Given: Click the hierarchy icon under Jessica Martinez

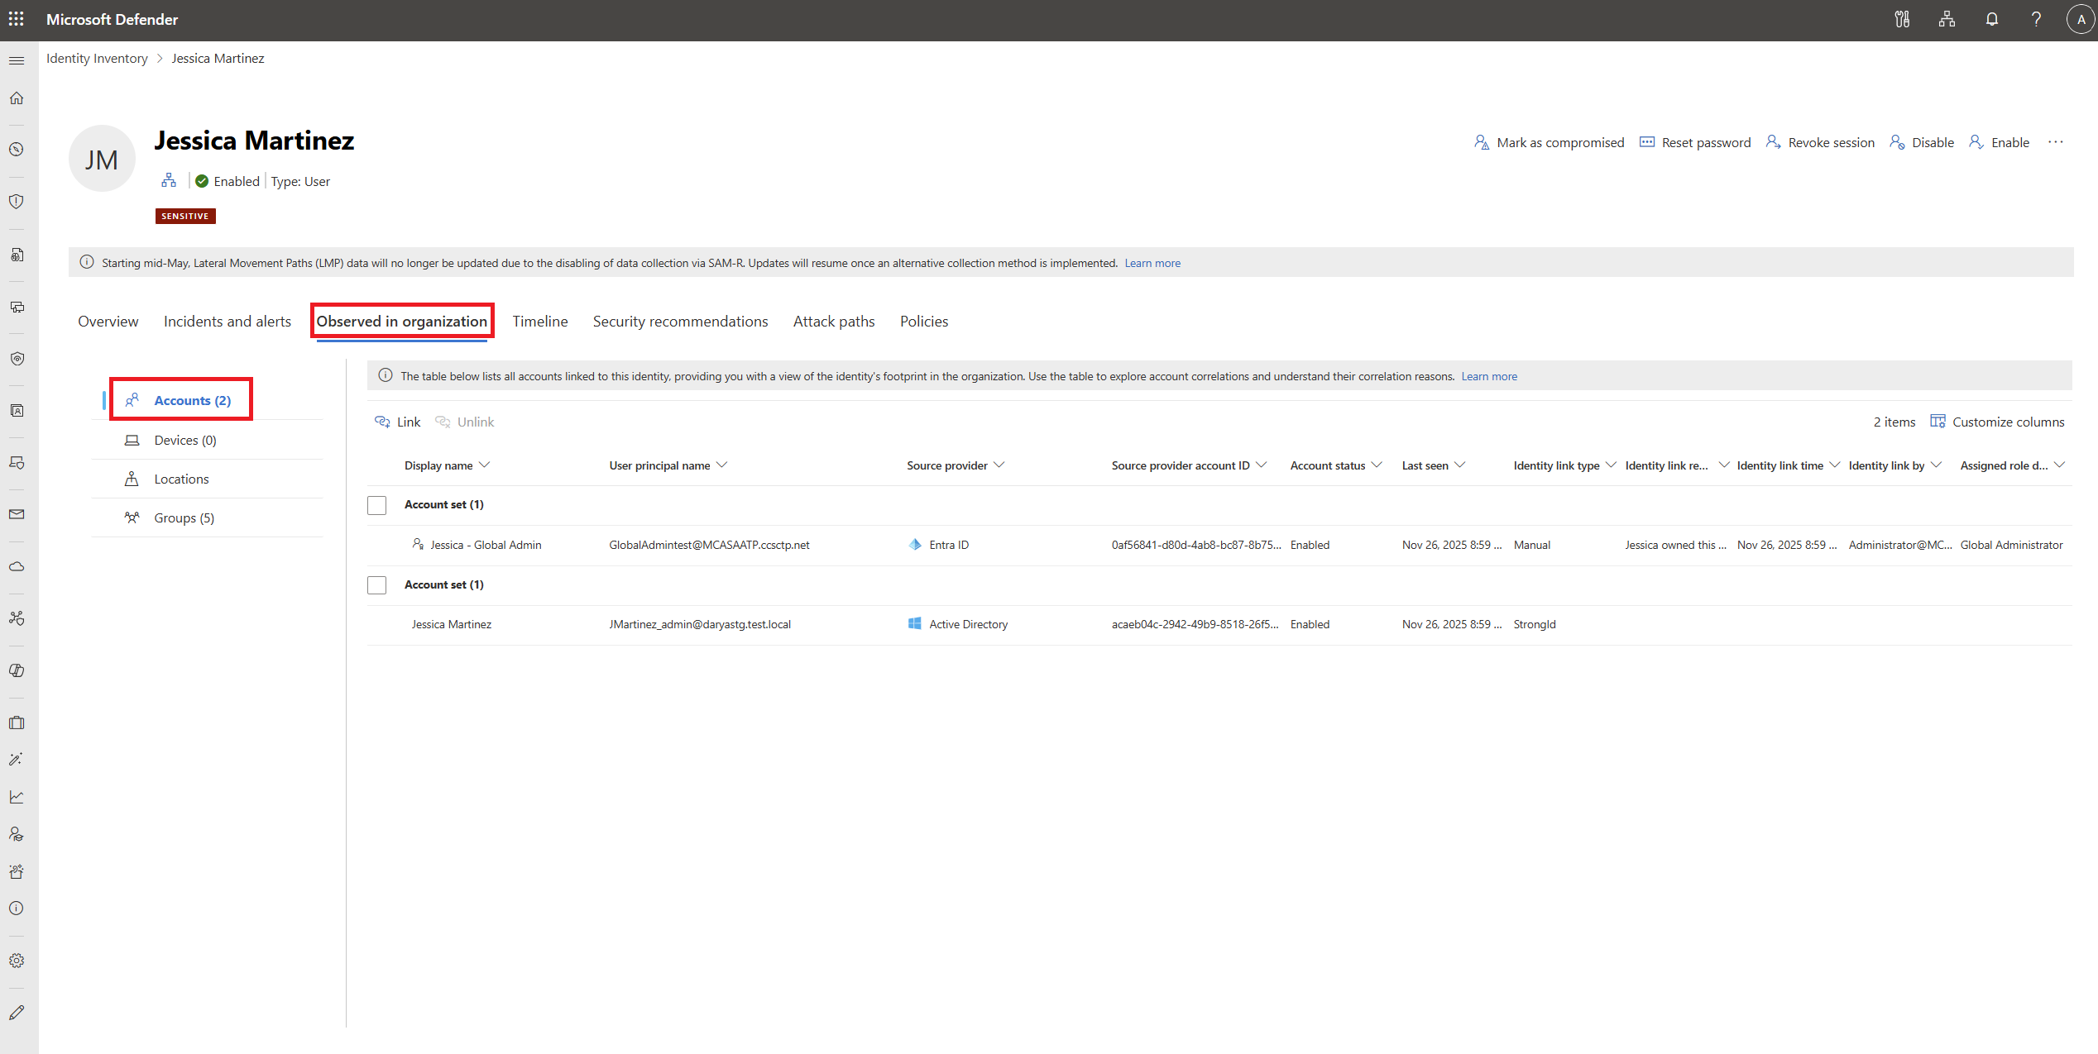Looking at the screenshot, I should pyautogui.click(x=169, y=180).
